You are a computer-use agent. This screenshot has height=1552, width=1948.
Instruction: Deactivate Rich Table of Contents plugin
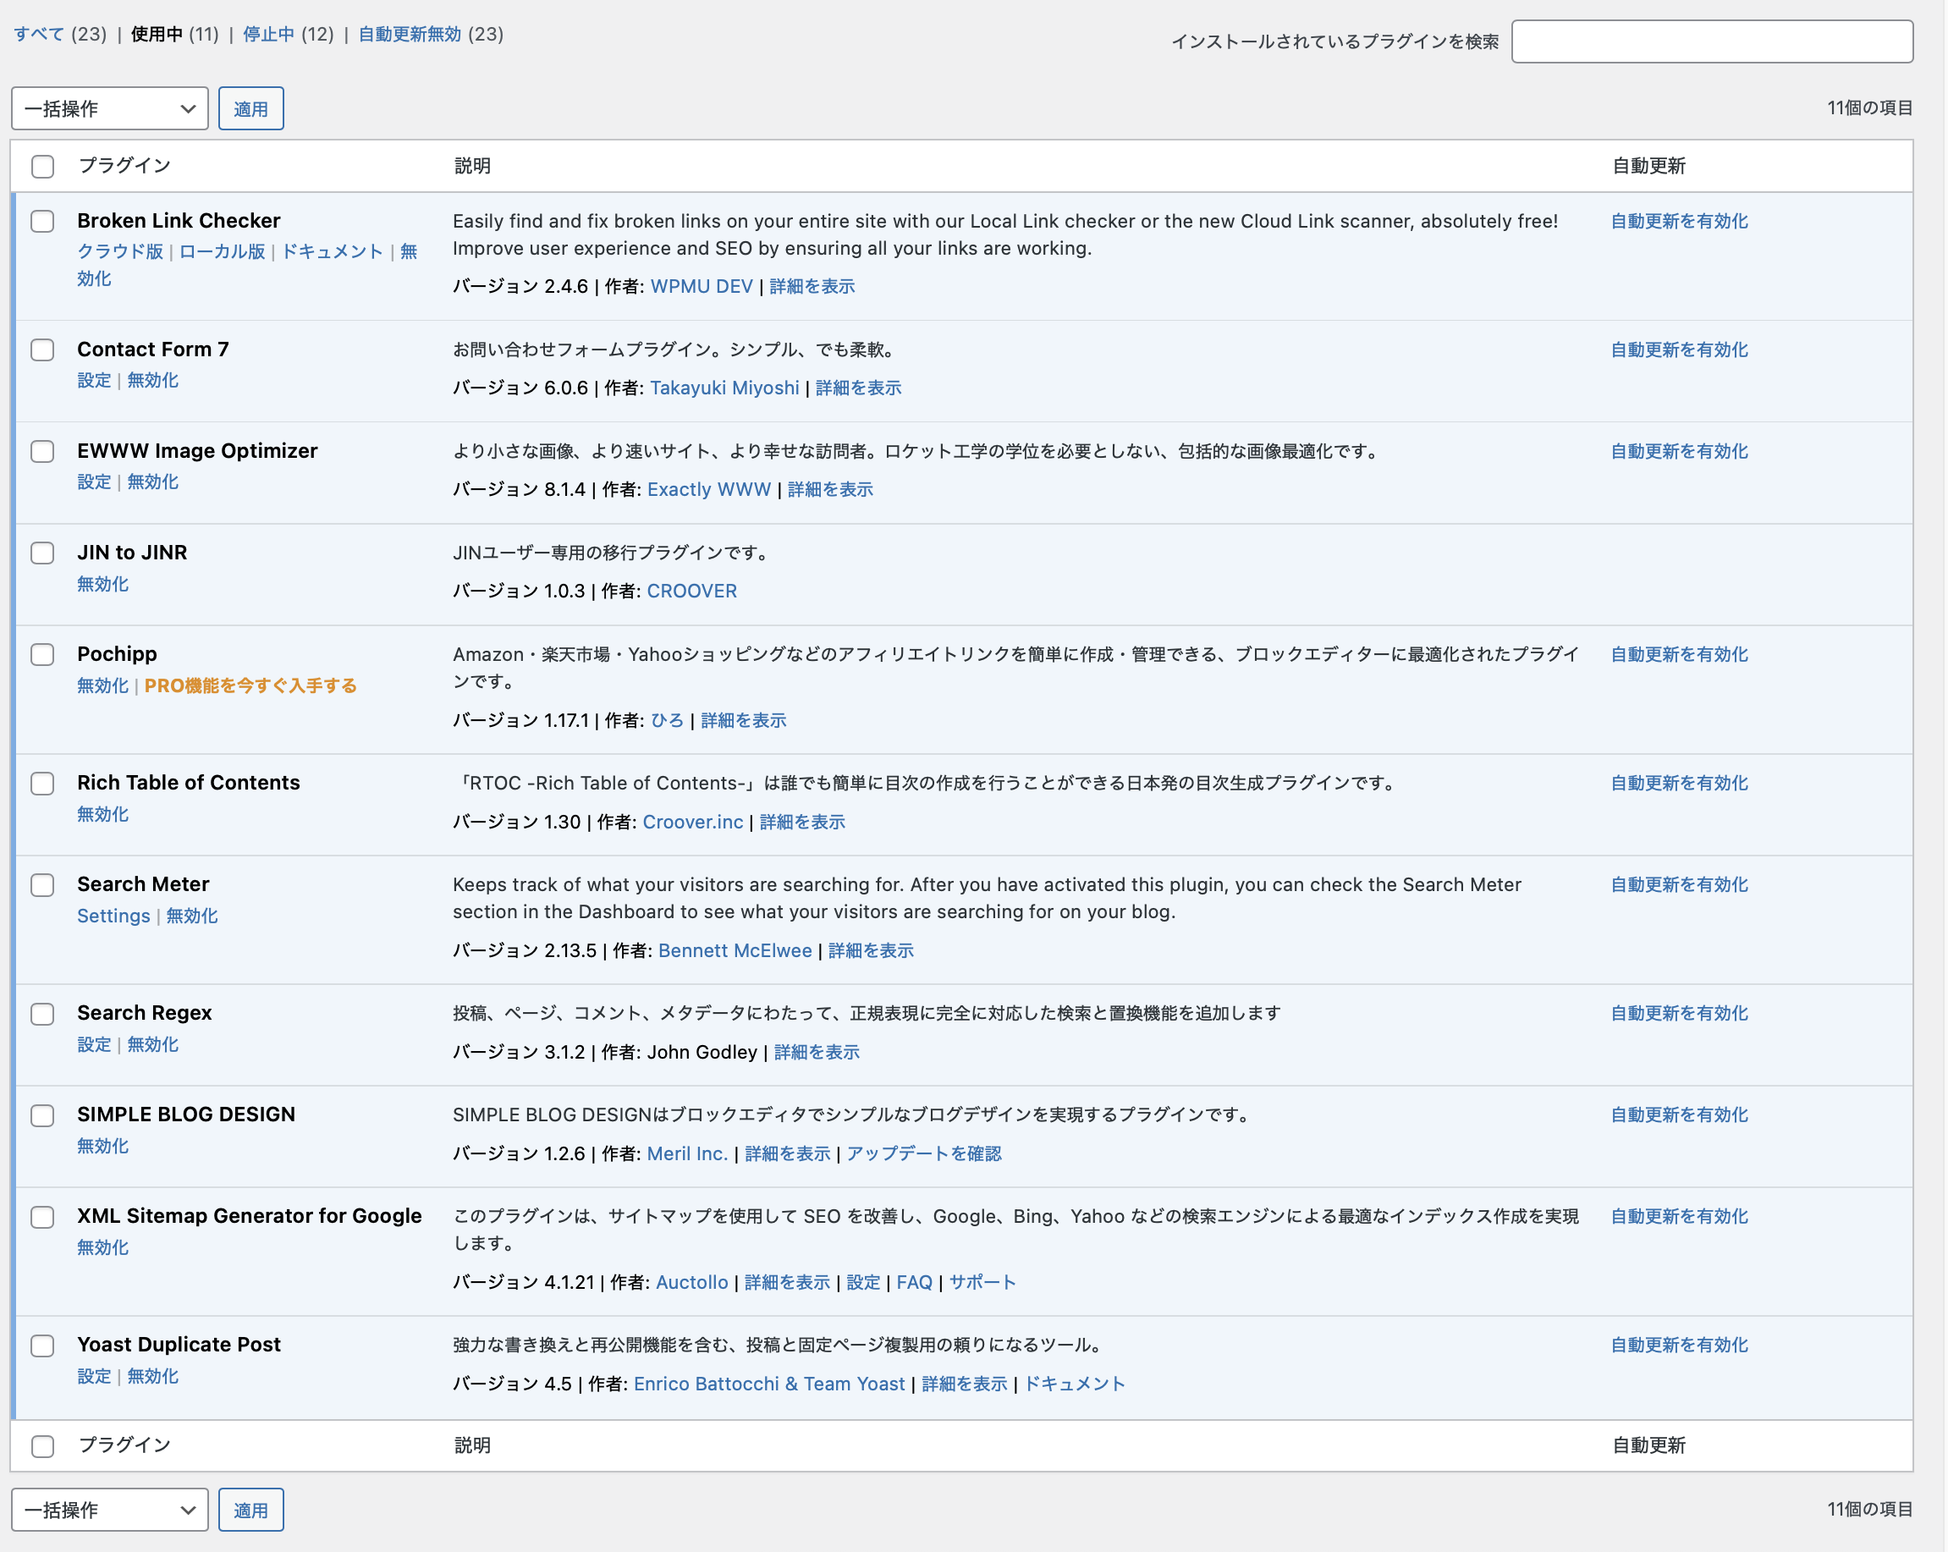[x=103, y=814]
